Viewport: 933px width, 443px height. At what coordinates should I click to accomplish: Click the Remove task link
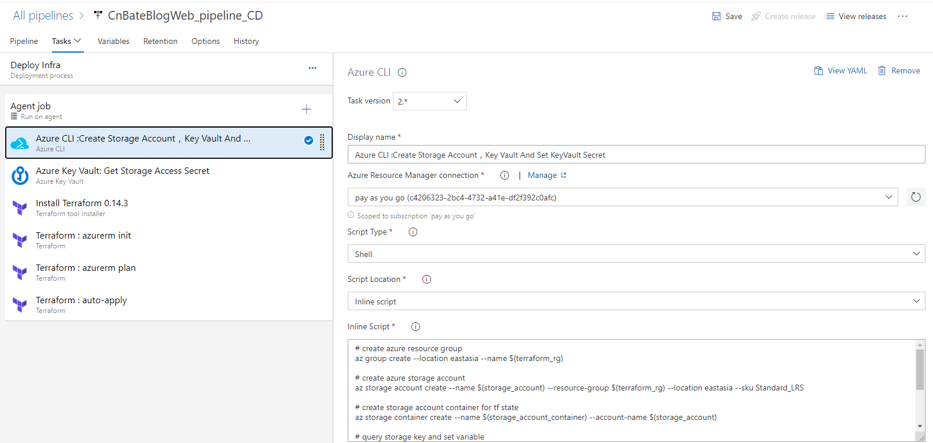(x=906, y=70)
